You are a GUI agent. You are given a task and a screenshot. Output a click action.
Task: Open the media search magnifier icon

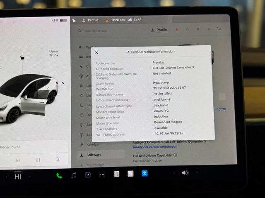58,160
